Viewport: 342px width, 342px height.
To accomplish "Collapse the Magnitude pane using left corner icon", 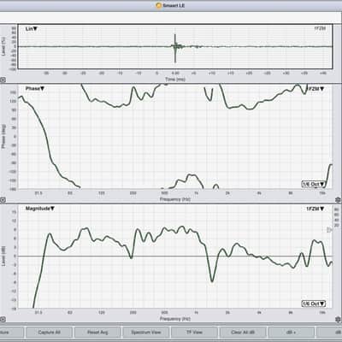I will point(3,320).
